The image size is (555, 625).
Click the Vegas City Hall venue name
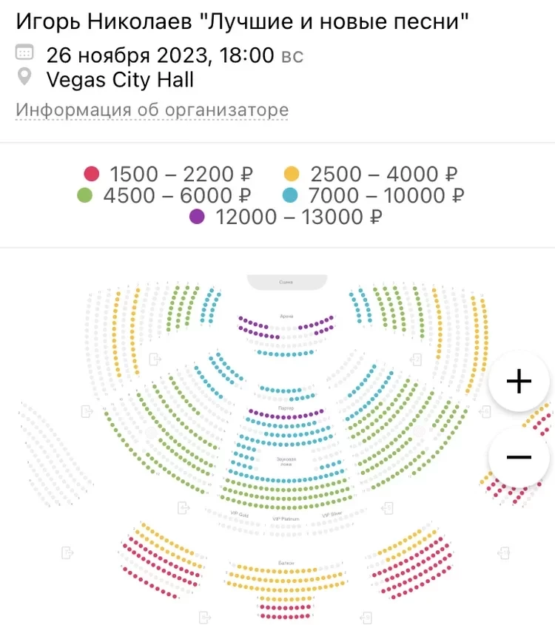(120, 79)
